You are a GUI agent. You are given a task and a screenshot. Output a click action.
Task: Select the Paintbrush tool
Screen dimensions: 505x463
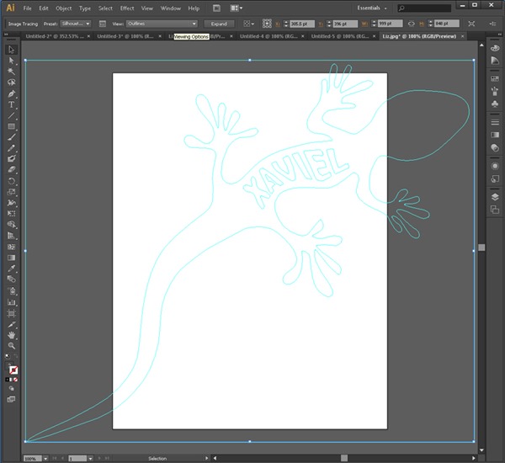(x=11, y=137)
